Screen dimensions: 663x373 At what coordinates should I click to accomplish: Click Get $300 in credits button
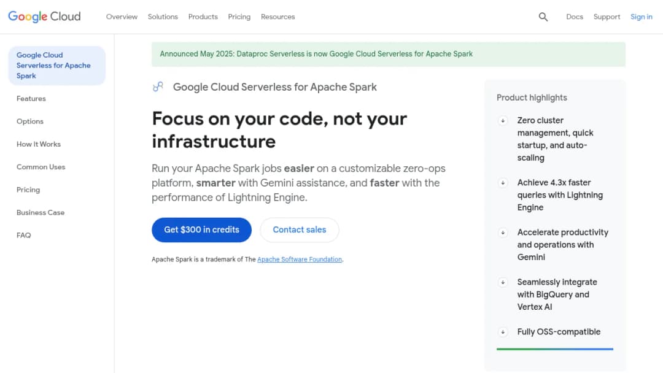pyautogui.click(x=202, y=230)
